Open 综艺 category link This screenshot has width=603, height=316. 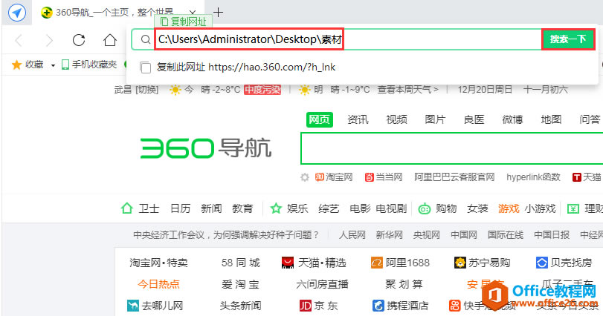pos(329,208)
